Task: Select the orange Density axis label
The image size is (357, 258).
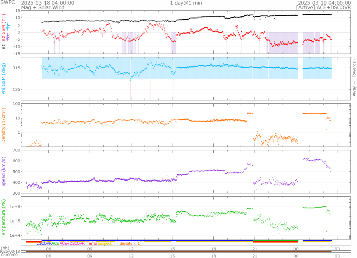Action: 4,126
